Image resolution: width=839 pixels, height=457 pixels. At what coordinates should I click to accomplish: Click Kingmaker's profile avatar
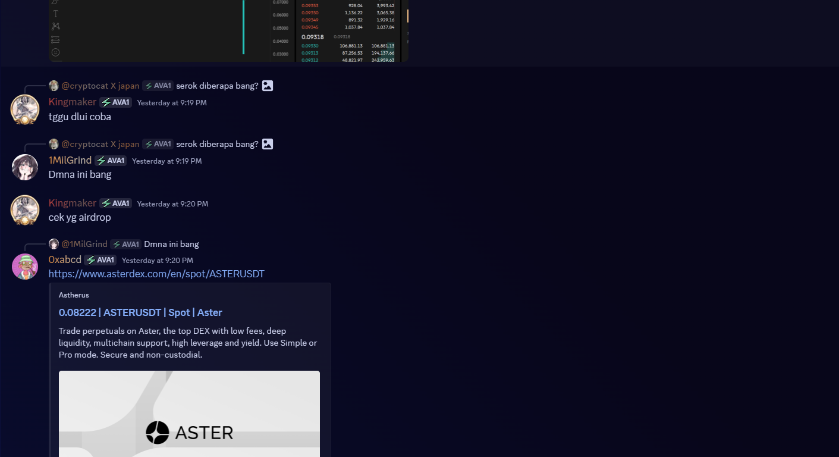point(24,109)
